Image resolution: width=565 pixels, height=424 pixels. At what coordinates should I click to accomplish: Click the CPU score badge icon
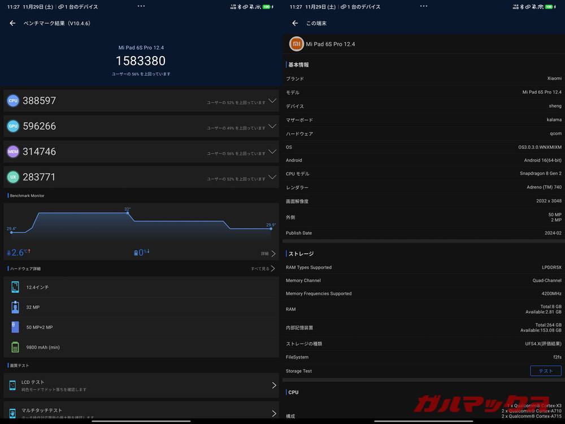(12, 100)
